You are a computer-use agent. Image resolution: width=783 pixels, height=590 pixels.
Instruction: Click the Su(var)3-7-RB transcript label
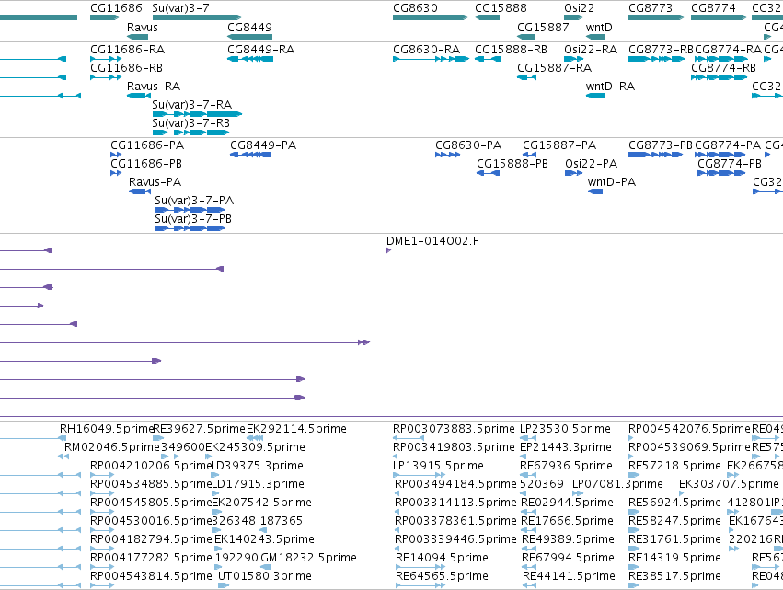[190, 123]
